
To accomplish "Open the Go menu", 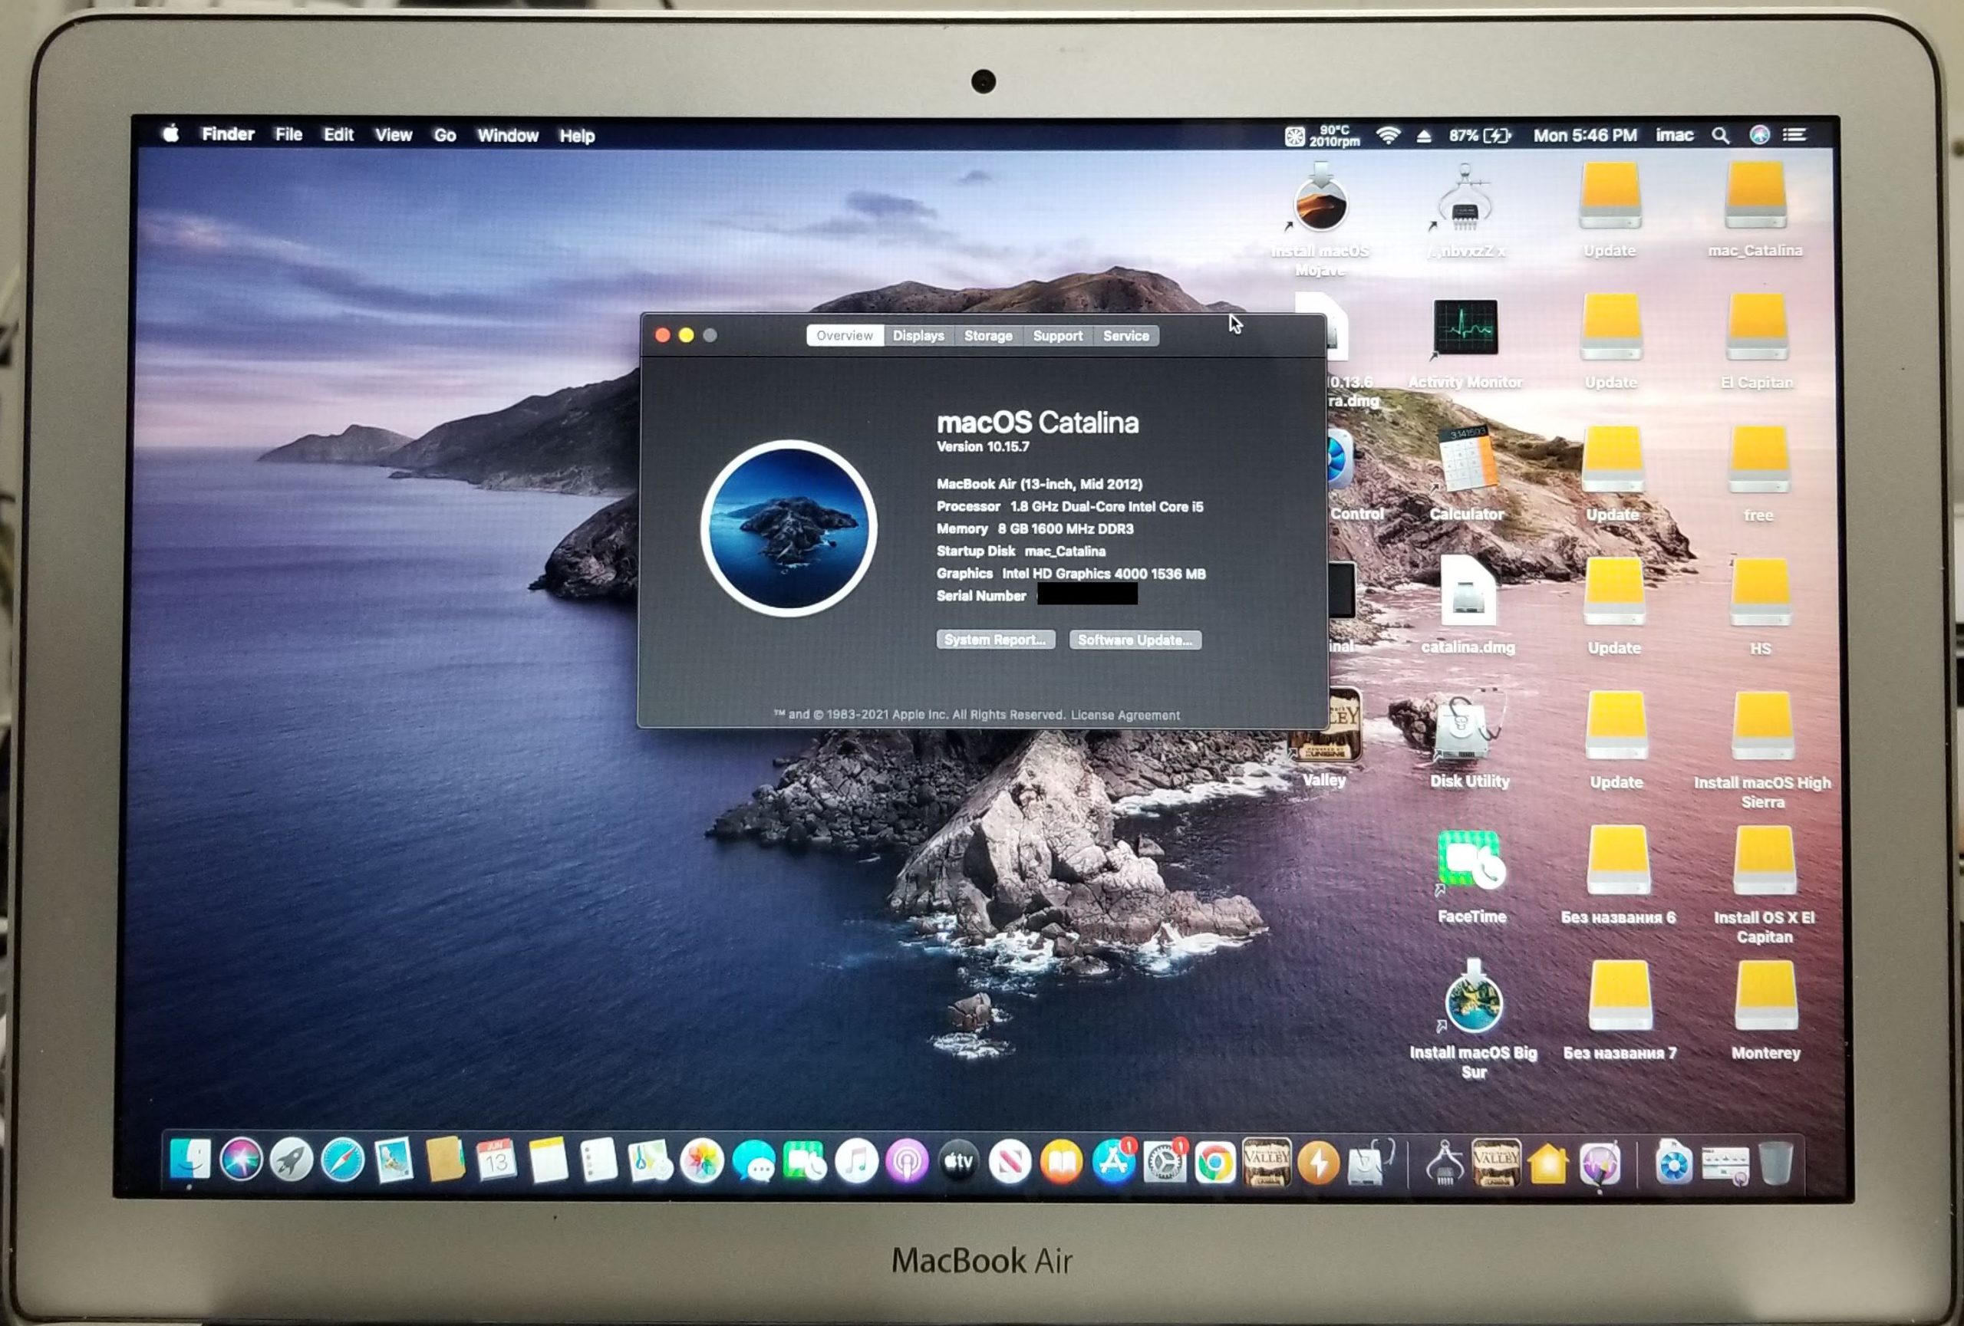I will pyautogui.click(x=444, y=135).
